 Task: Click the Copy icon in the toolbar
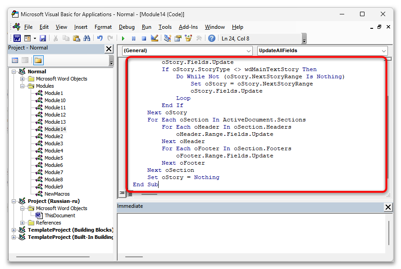[66, 39]
